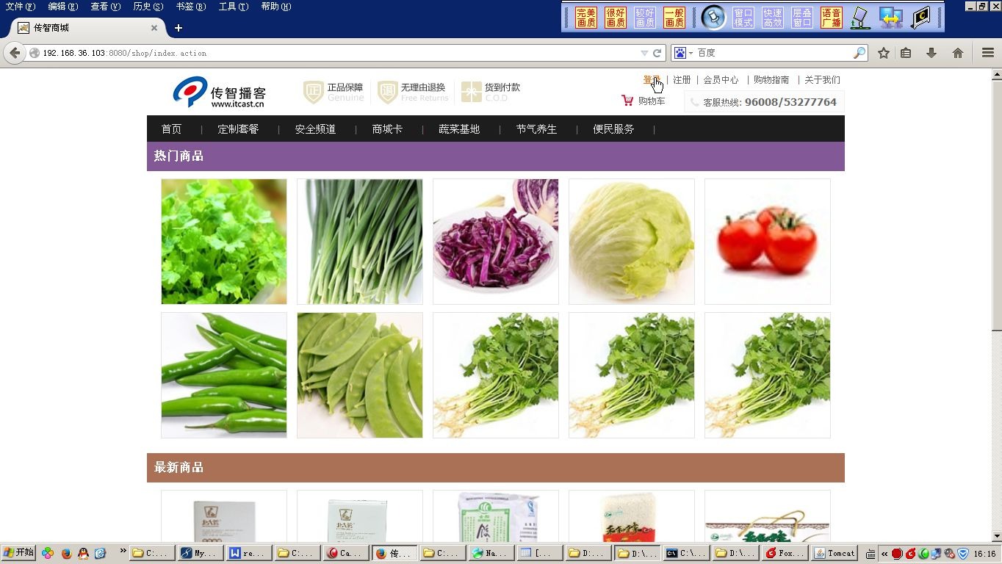Select the 传智商城 browser tab
Viewport: 1002px width, 564px height.
point(87,28)
